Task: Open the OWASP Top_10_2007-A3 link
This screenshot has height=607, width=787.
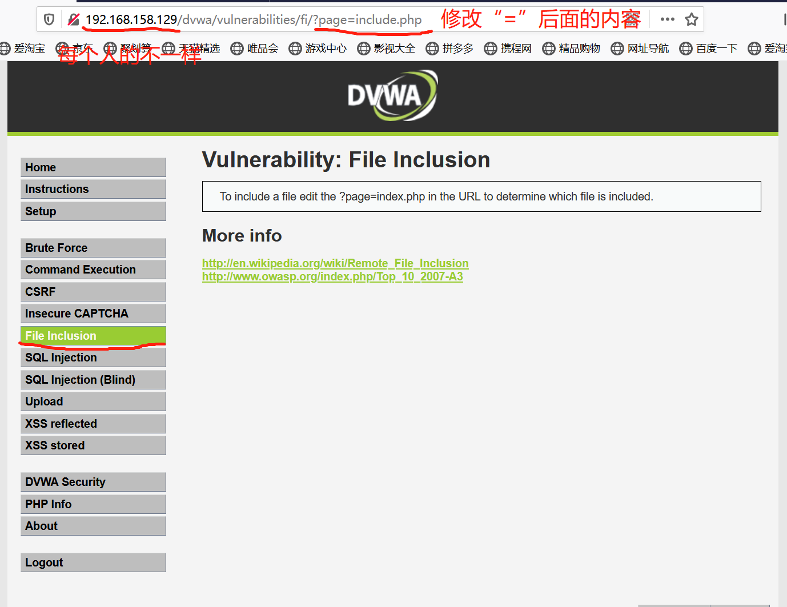Action: coord(332,276)
